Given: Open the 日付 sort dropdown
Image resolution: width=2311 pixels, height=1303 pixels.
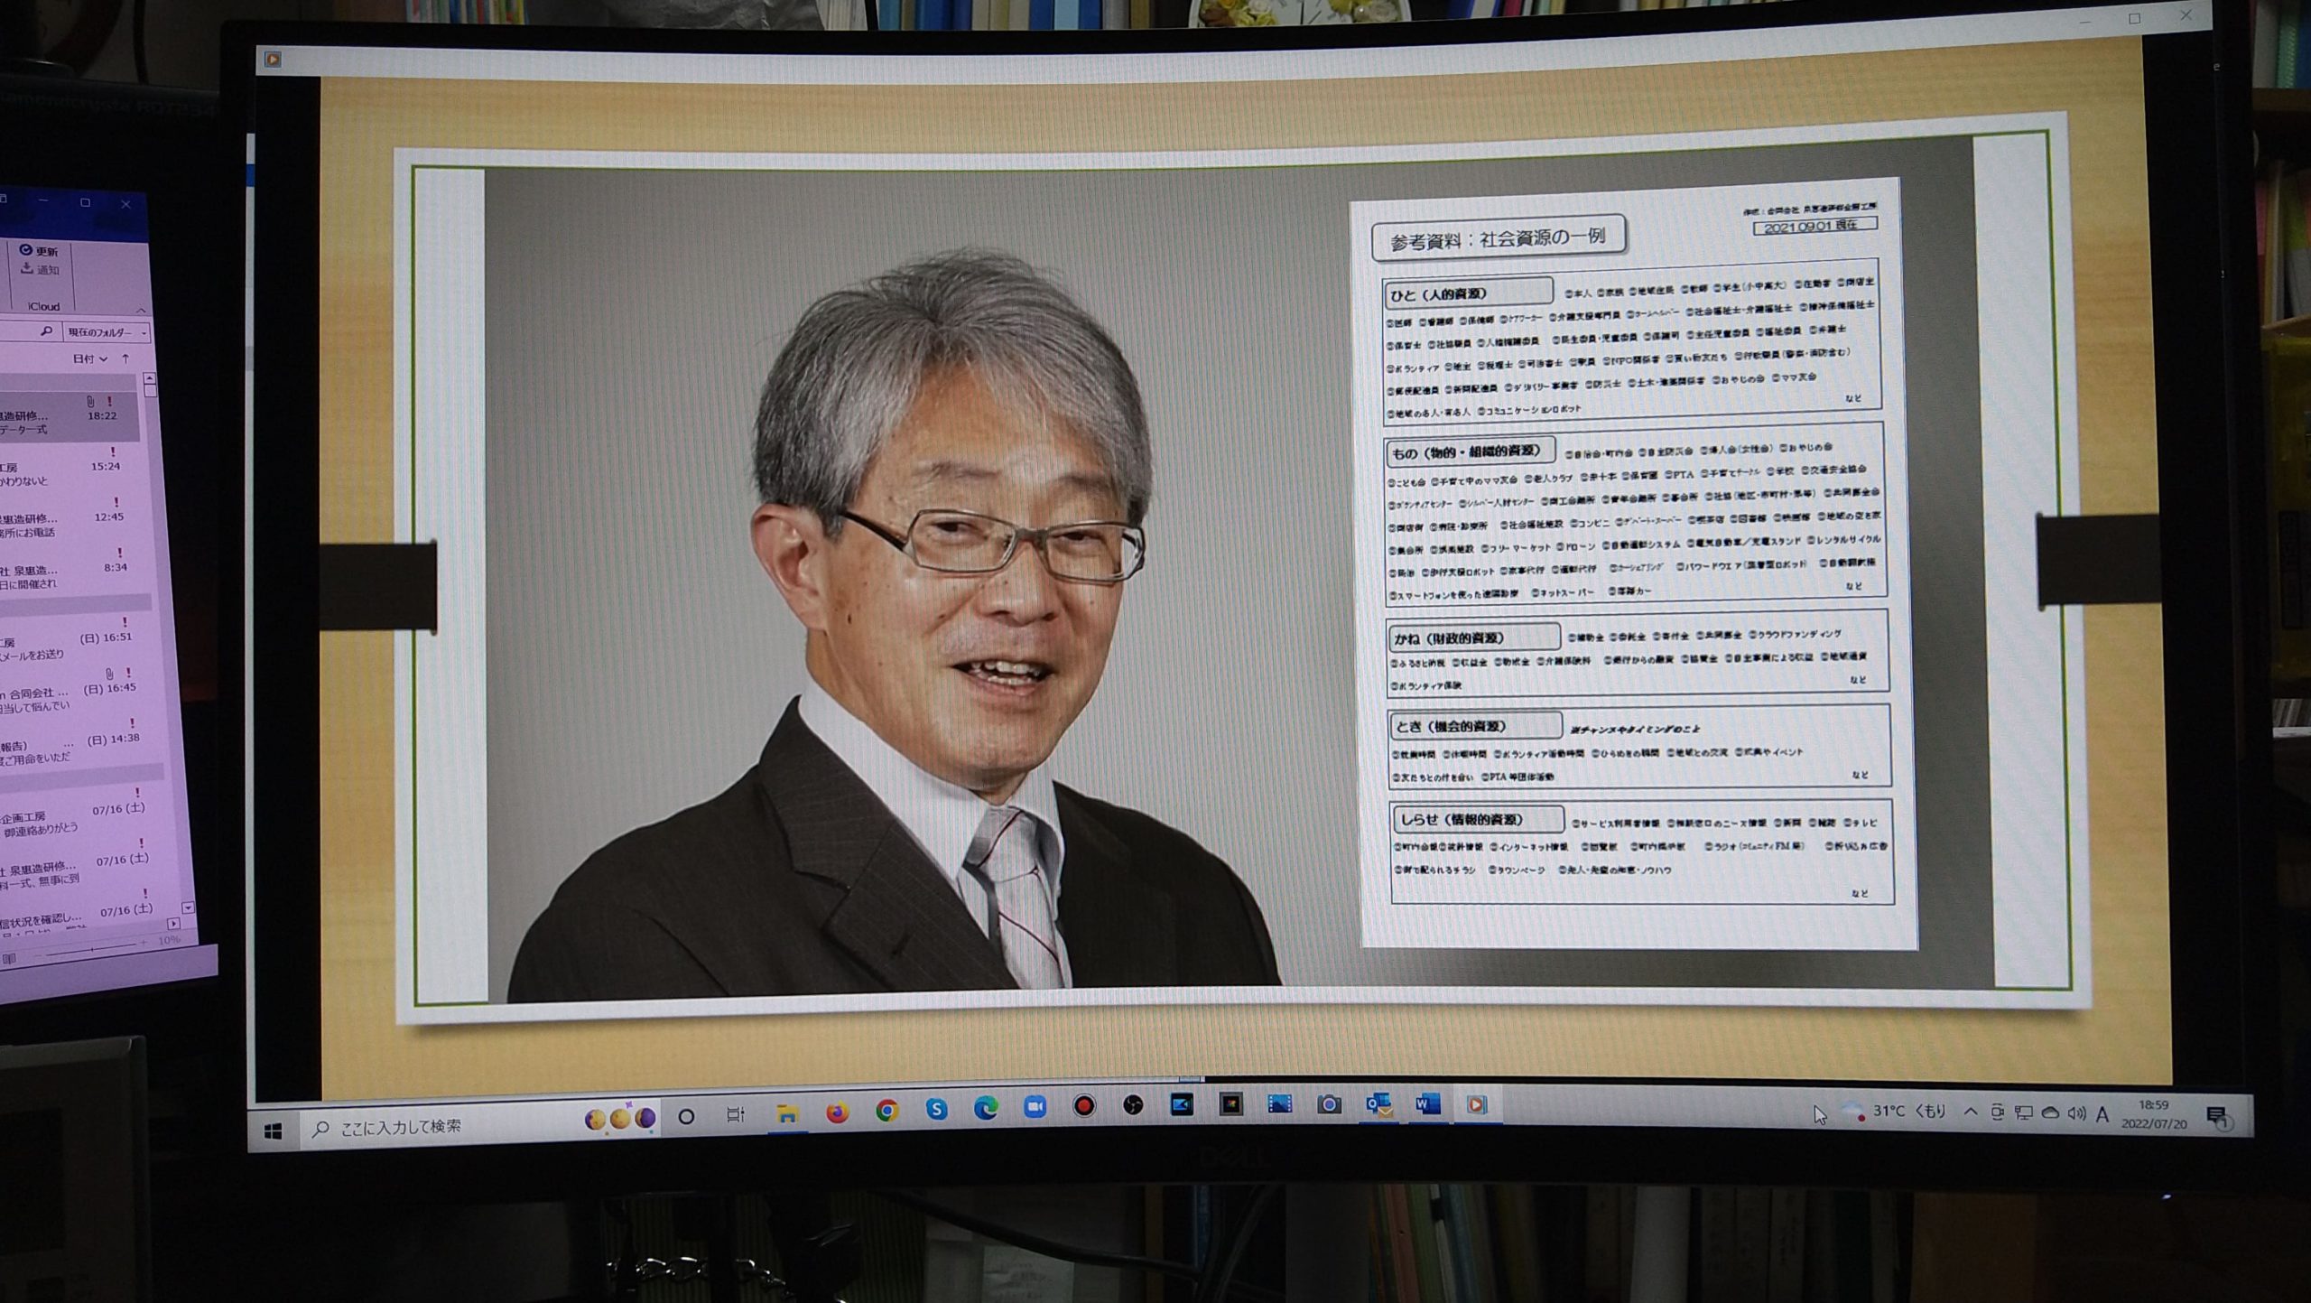Looking at the screenshot, I should coord(89,359).
